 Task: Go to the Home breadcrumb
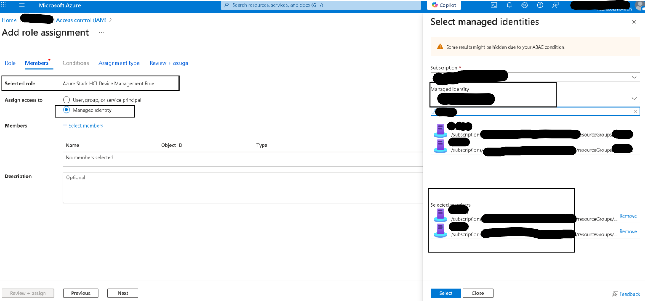tap(9, 20)
